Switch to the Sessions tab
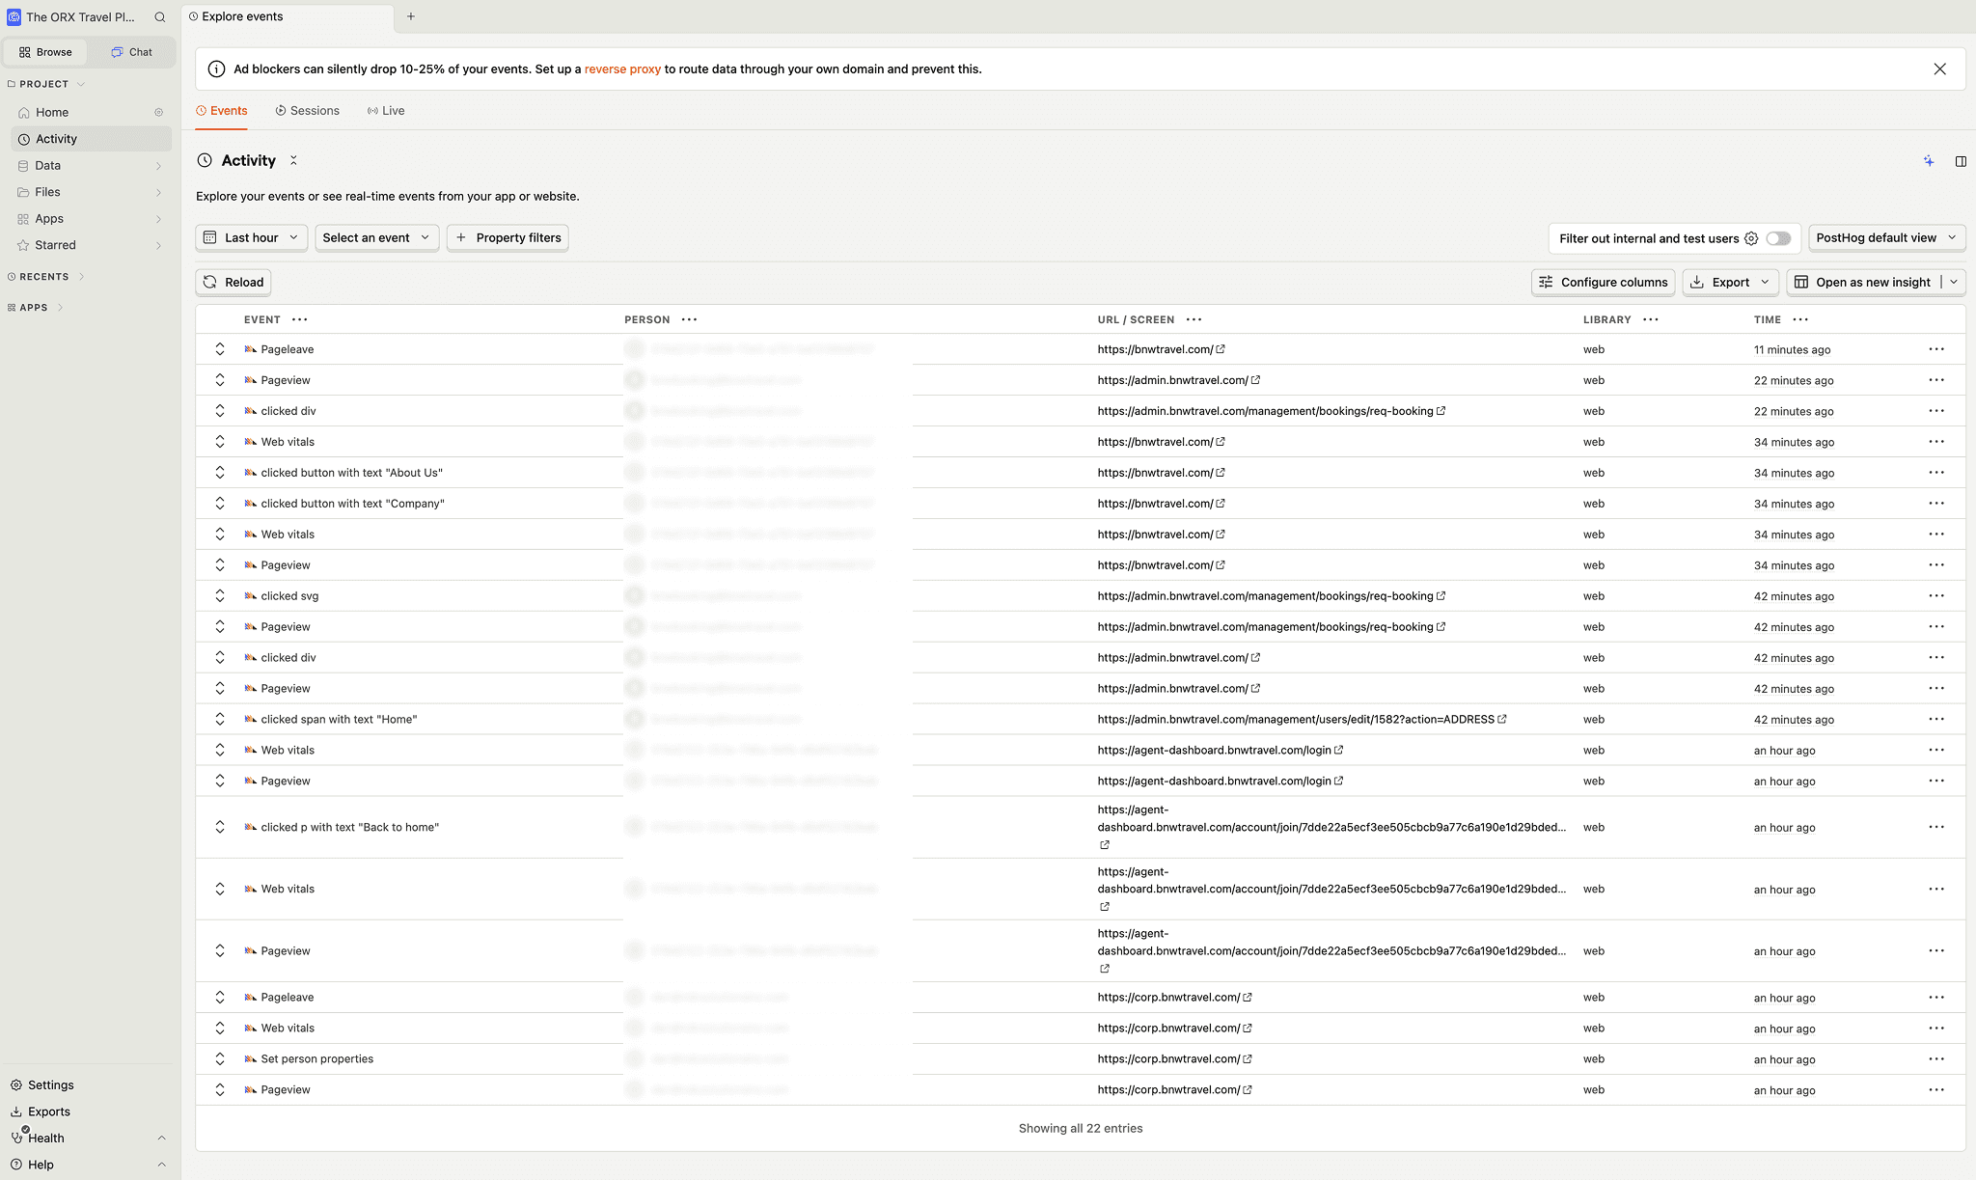 tap(308, 111)
